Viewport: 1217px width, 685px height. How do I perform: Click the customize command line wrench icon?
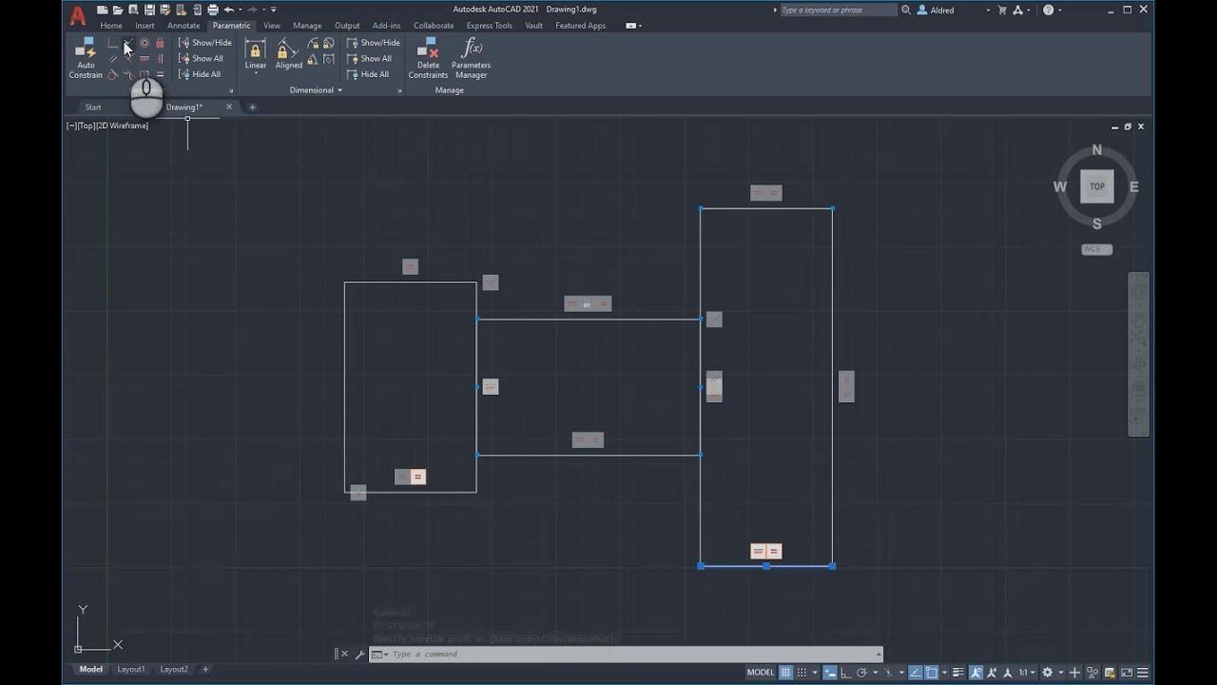[x=359, y=655]
